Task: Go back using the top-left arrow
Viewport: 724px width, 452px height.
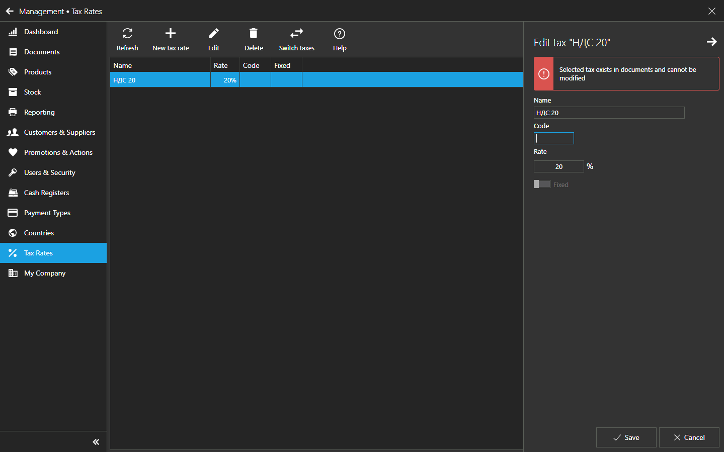Action: (x=10, y=11)
